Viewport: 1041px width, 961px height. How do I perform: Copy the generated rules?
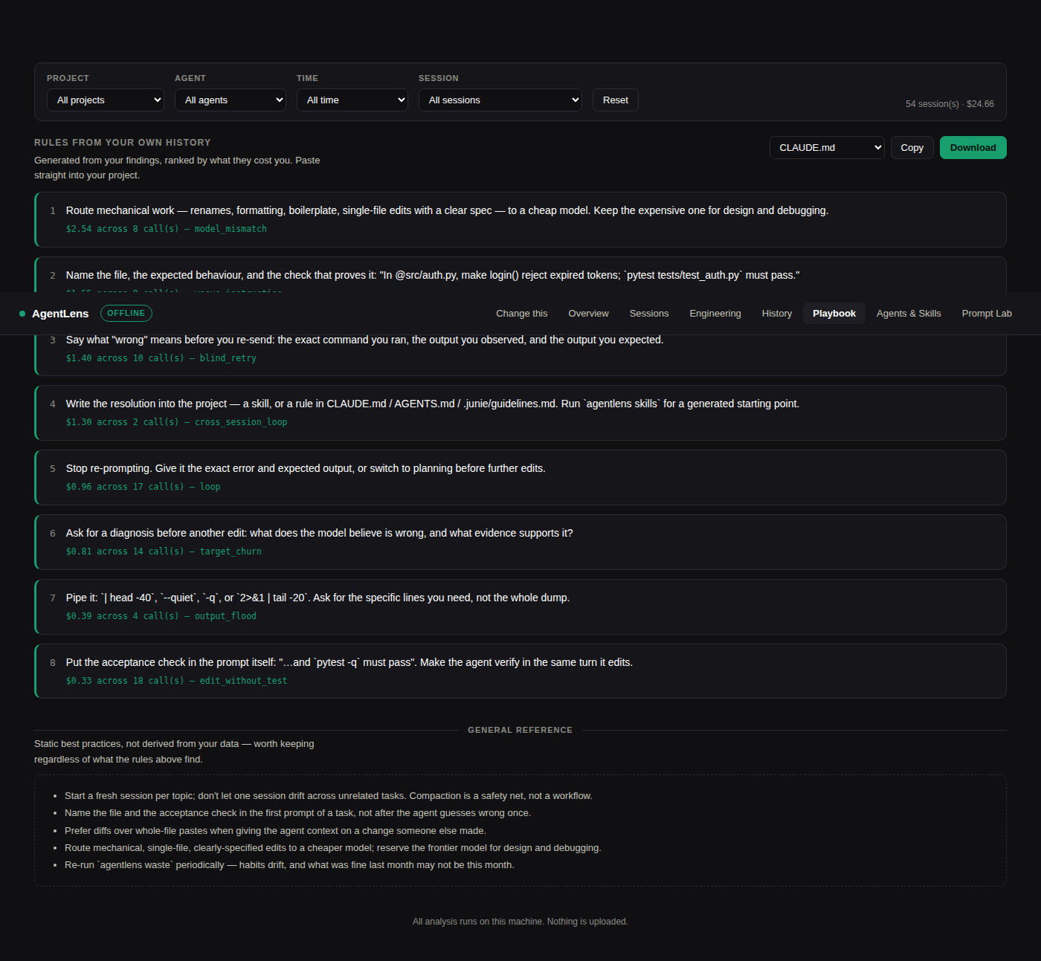pyautogui.click(x=912, y=147)
